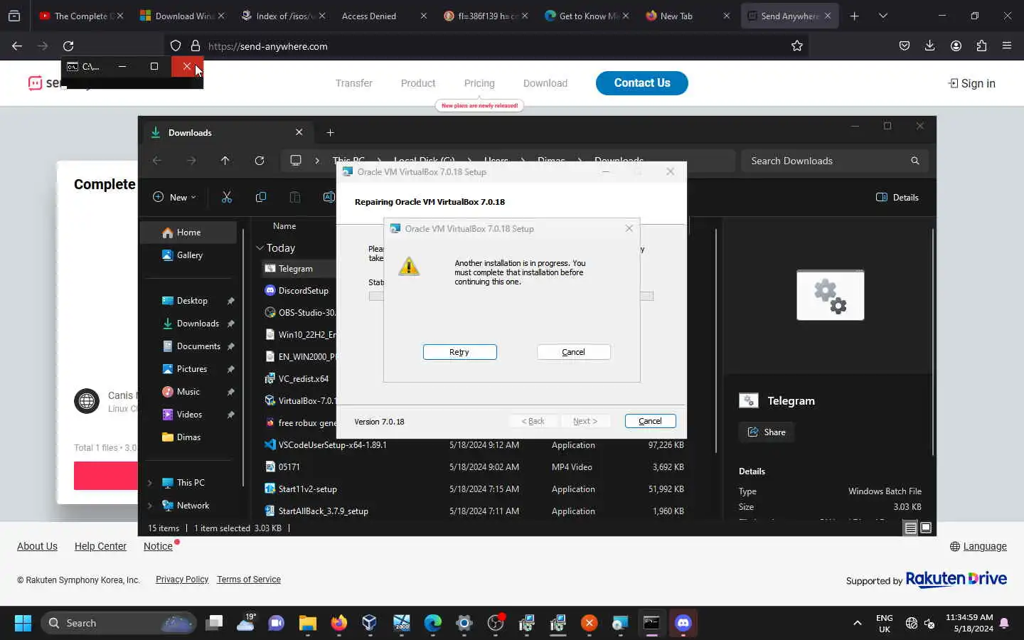This screenshot has width=1024, height=640.
Task: Select Gallery in Explorer sidebar
Action: click(188, 255)
